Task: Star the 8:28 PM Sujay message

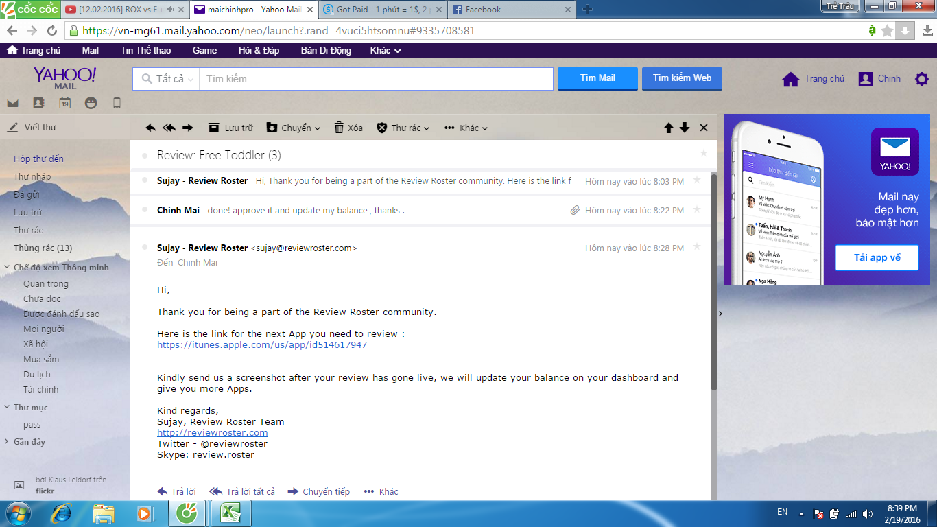Action: (x=697, y=246)
